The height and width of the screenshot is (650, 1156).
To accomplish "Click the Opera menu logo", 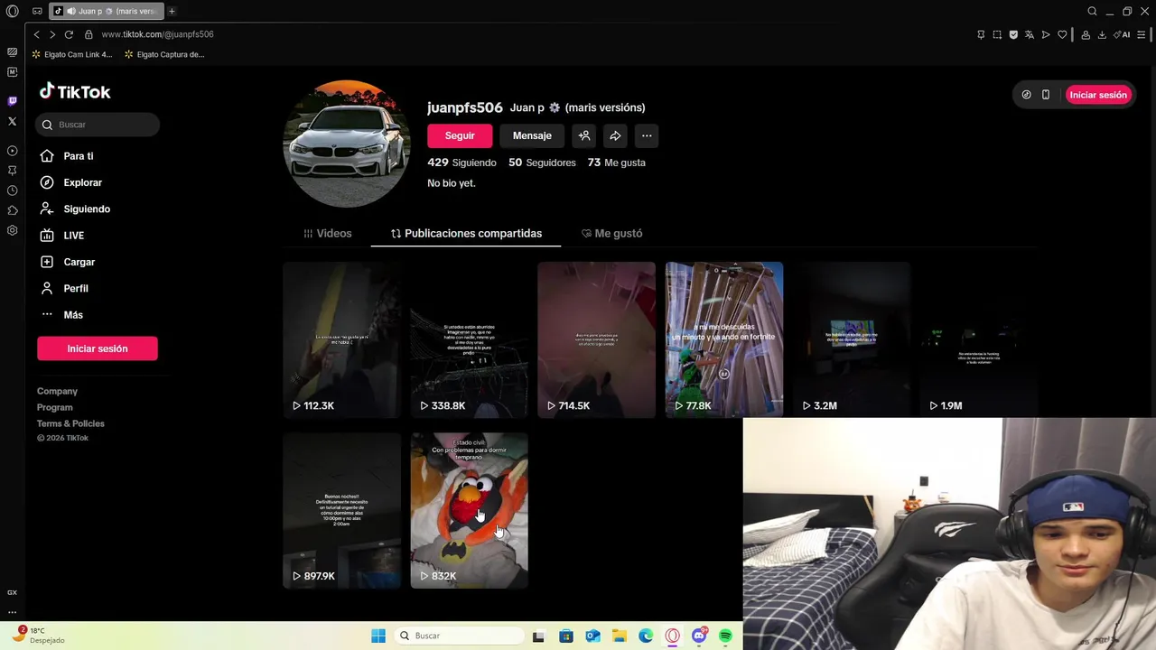I will [12, 11].
